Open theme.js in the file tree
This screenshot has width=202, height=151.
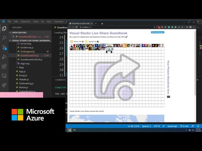pyautogui.click(x=23, y=87)
